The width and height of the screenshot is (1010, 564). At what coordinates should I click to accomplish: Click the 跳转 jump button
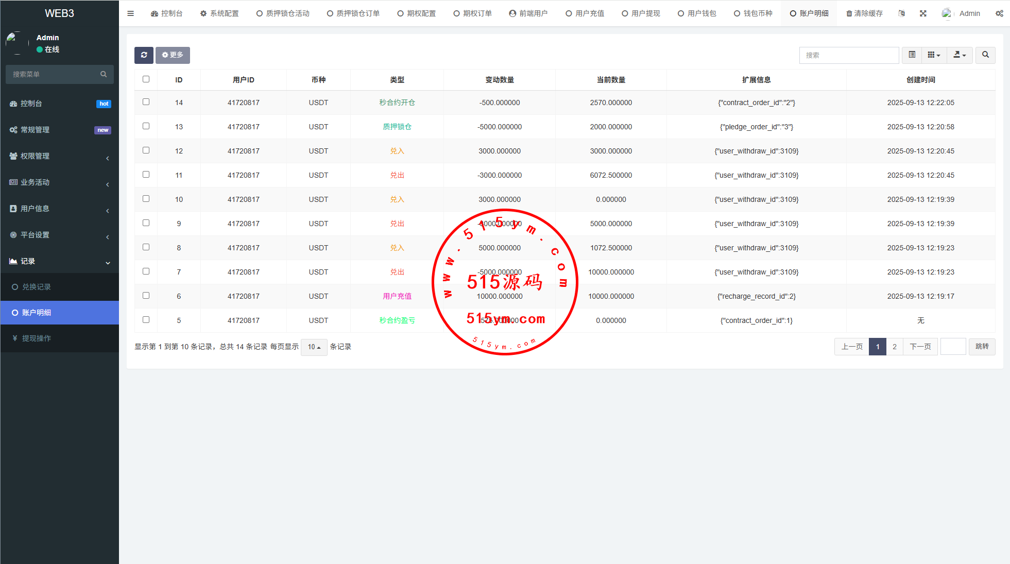pyautogui.click(x=982, y=347)
